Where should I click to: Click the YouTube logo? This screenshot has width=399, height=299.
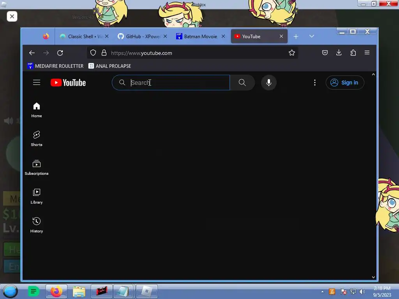[x=68, y=83]
